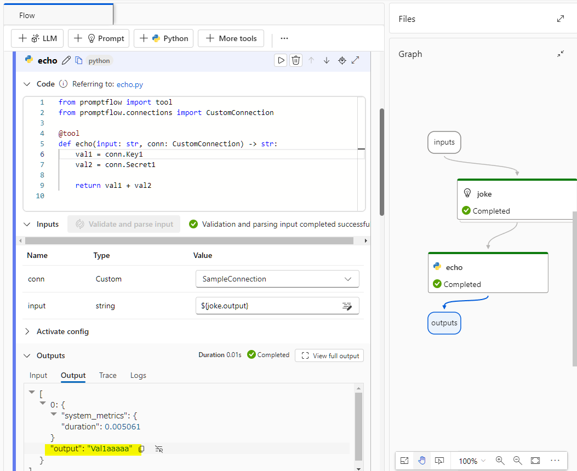Select the echo node in the graph
Screen dimensions: 577x471
pyautogui.click(x=488, y=272)
